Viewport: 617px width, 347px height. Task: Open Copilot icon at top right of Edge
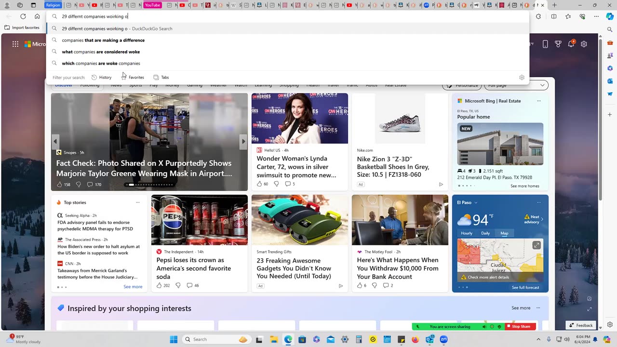click(610, 16)
